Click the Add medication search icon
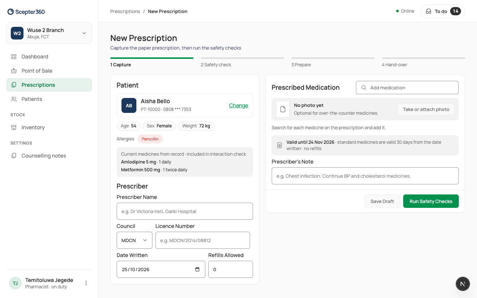This screenshot has height=298, width=477. [x=364, y=88]
